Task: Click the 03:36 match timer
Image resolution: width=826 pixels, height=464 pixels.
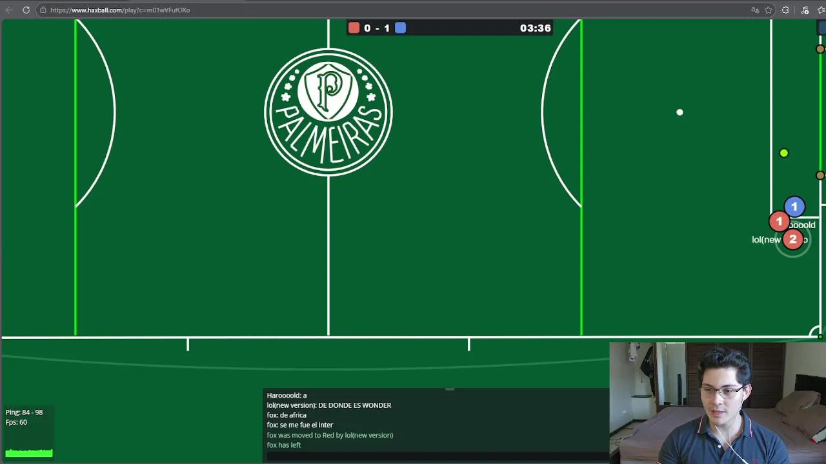Action: [x=535, y=28]
